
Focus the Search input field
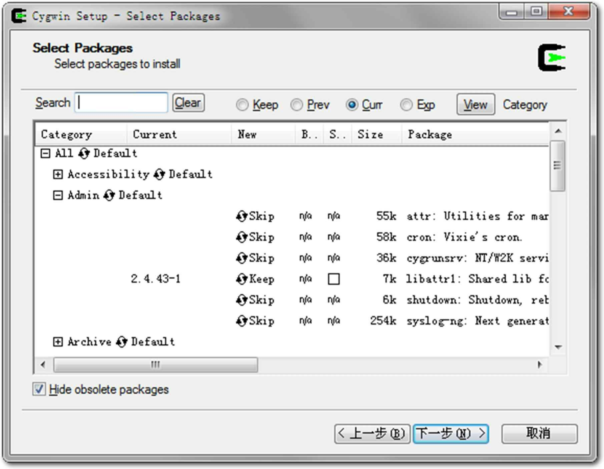tap(121, 102)
